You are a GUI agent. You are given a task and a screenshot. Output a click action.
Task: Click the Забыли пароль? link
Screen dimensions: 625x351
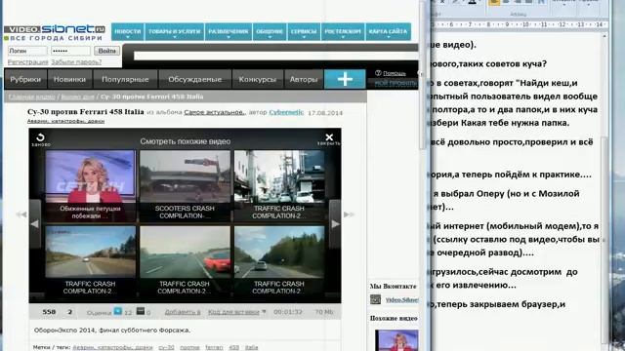click(x=76, y=62)
